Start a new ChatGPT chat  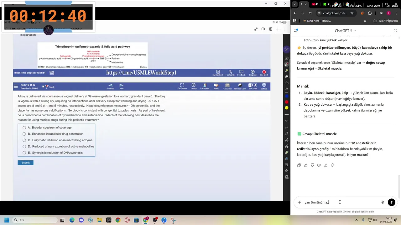(x=395, y=31)
